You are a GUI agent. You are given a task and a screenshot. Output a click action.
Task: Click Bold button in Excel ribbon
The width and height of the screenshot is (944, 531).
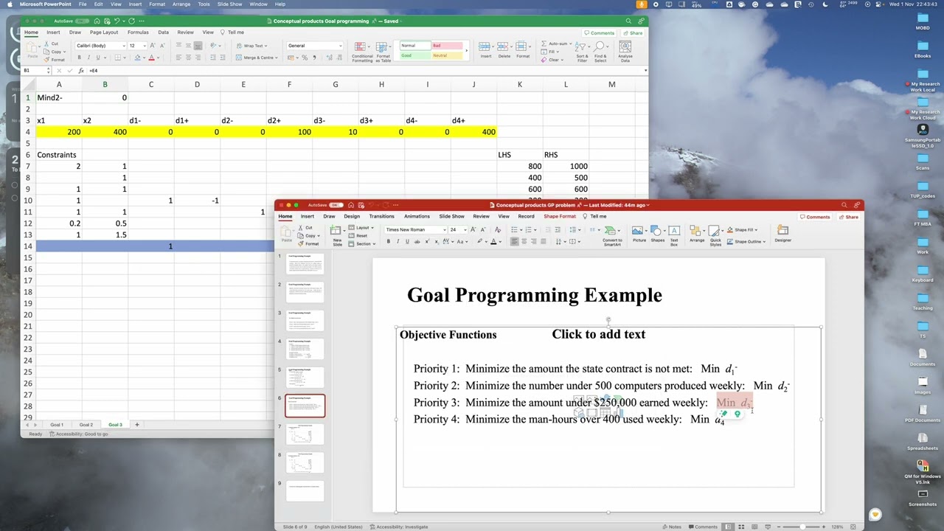(x=80, y=58)
